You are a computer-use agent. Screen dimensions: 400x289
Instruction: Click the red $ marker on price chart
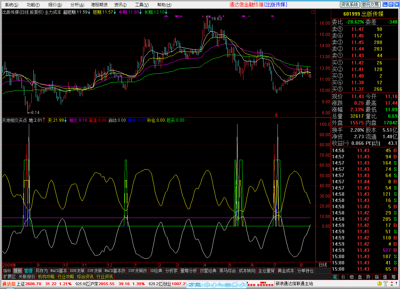[276, 115]
